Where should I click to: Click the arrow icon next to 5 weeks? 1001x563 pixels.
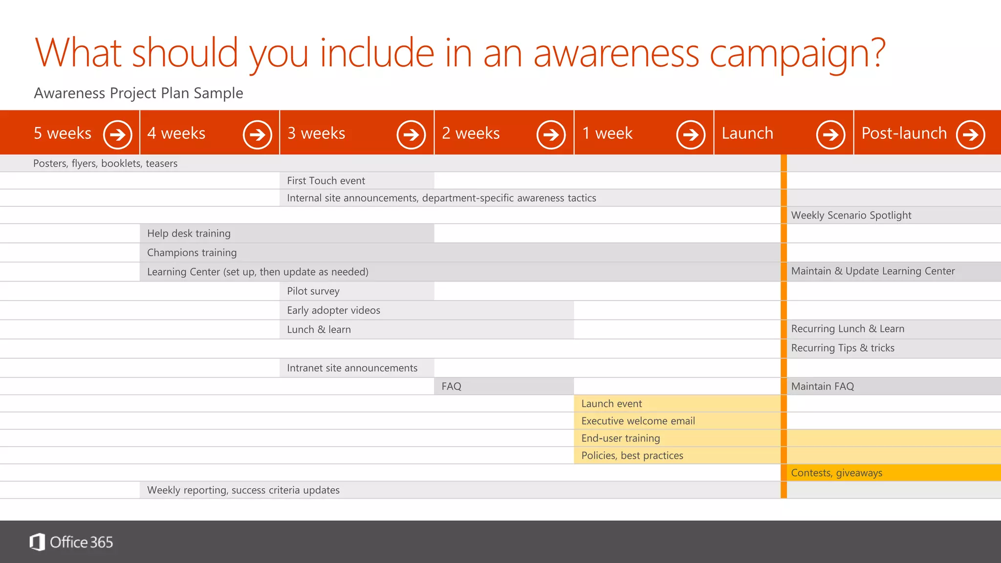118,134
